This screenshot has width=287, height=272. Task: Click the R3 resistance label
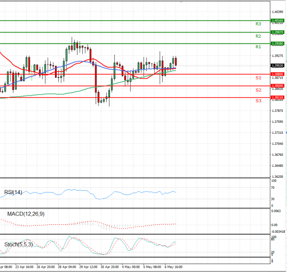click(258, 24)
